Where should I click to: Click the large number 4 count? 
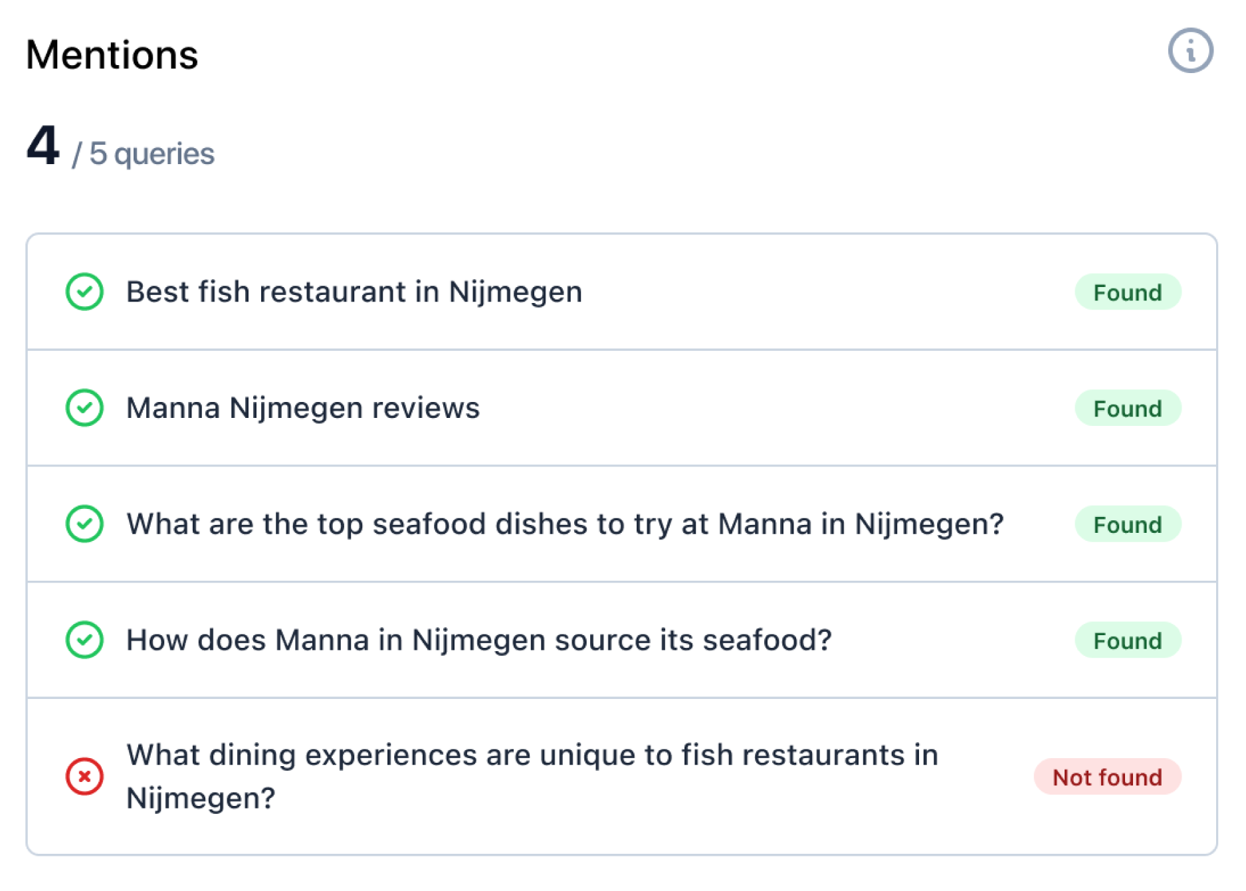point(43,146)
